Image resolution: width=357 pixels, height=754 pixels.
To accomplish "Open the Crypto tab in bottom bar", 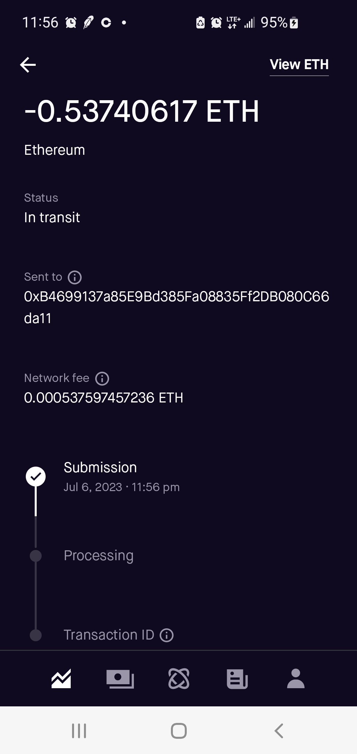I will (x=179, y=679).
